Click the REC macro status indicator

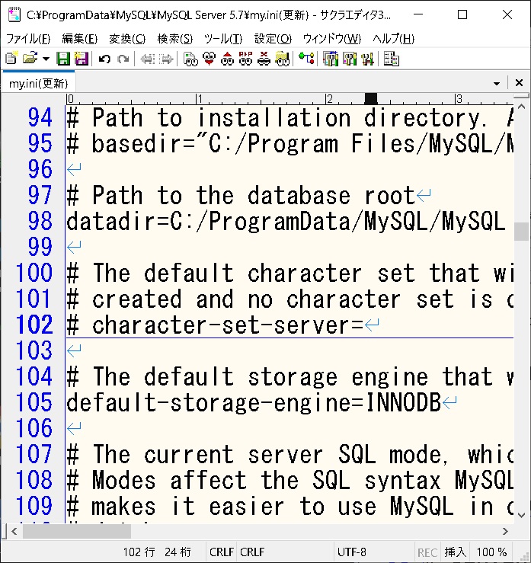[427, 552]
